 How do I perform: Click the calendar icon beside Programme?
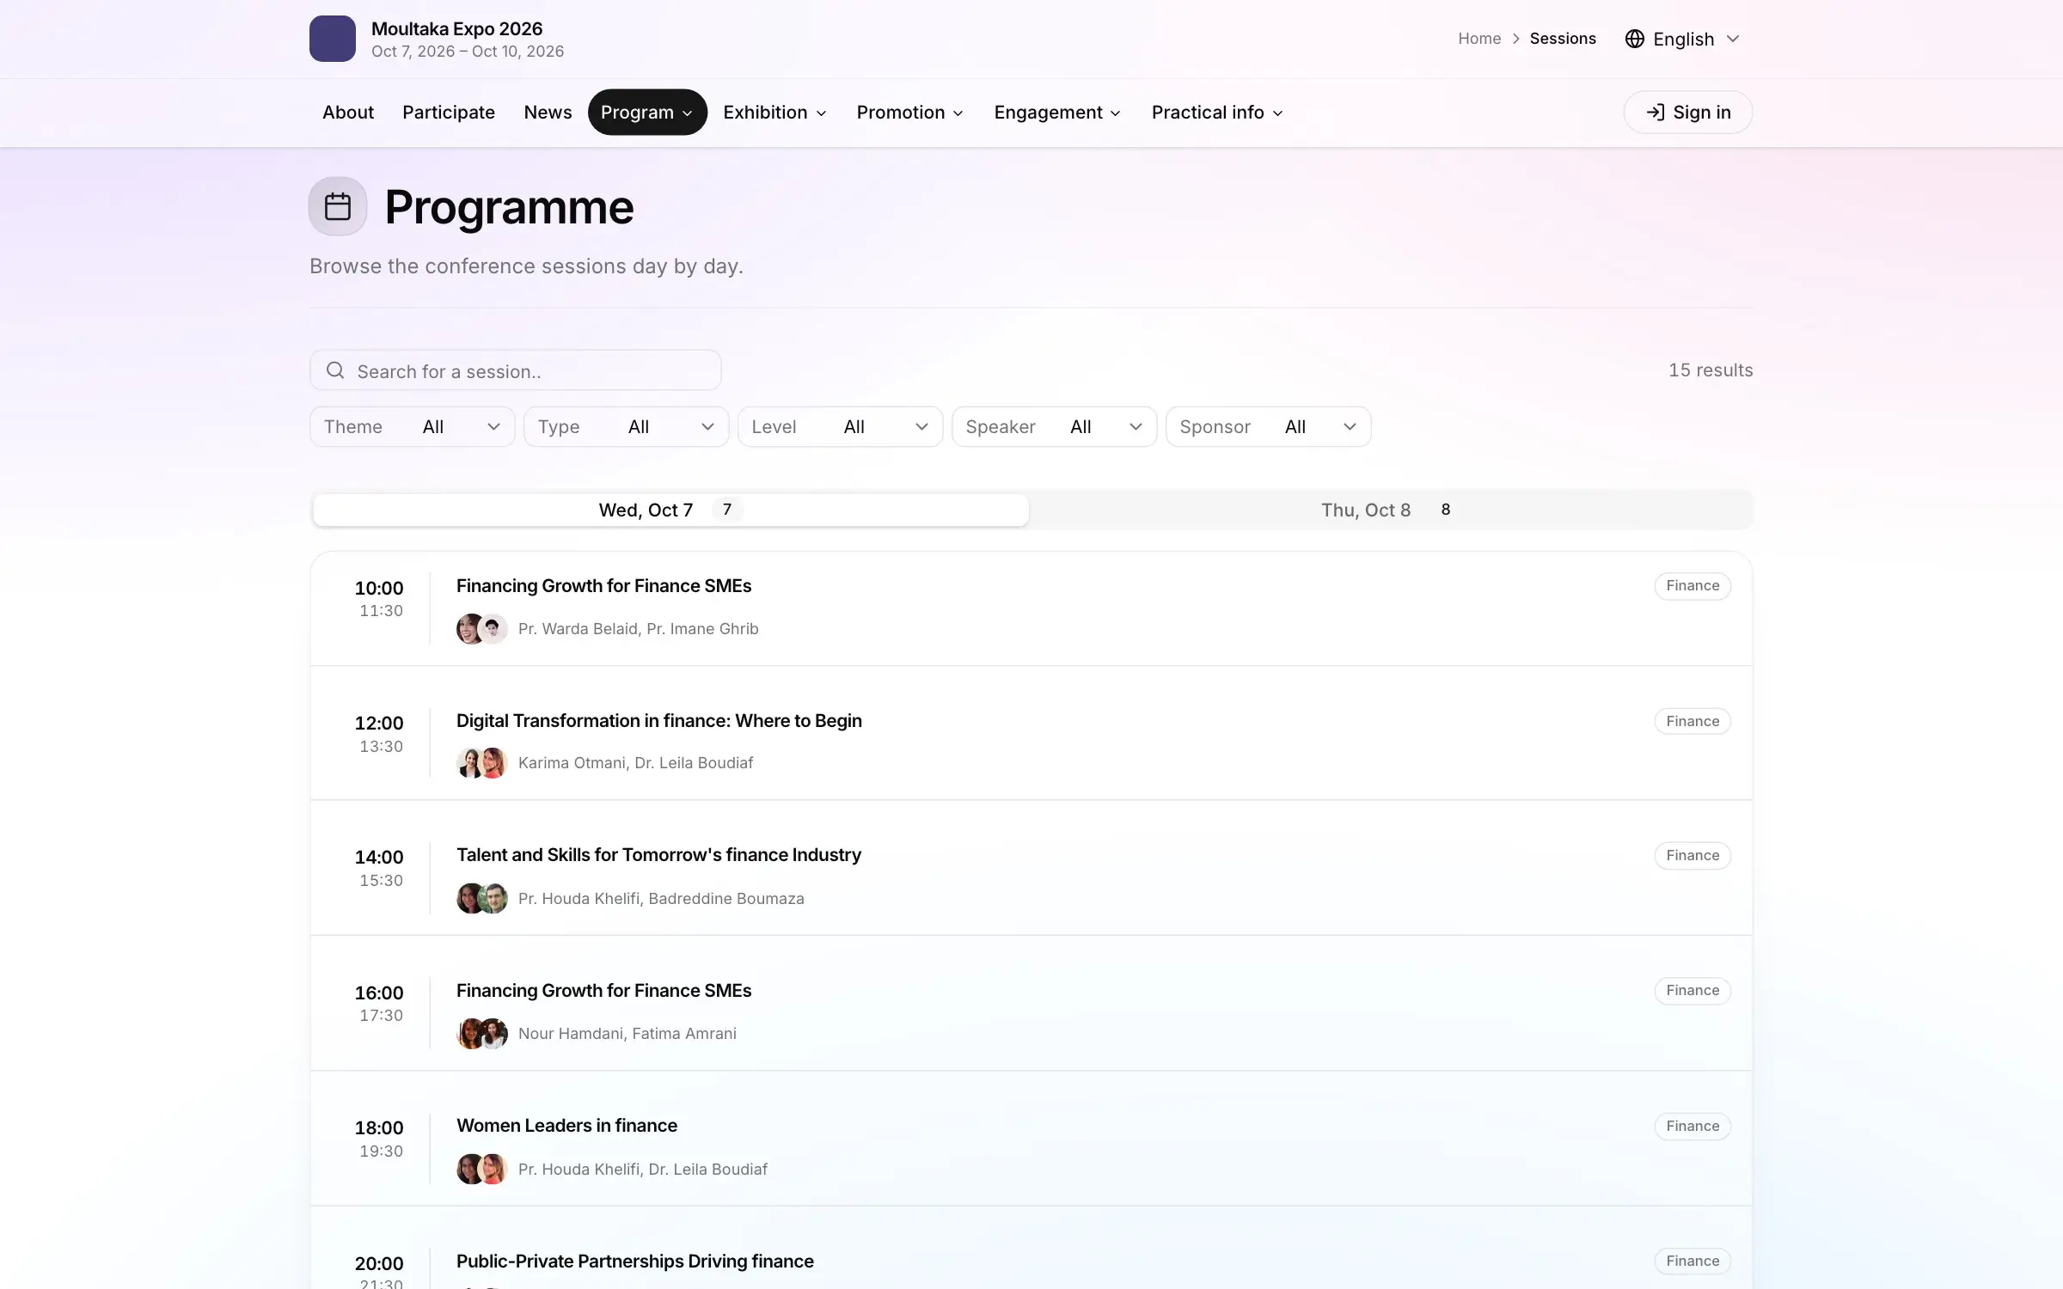(338, 206)
